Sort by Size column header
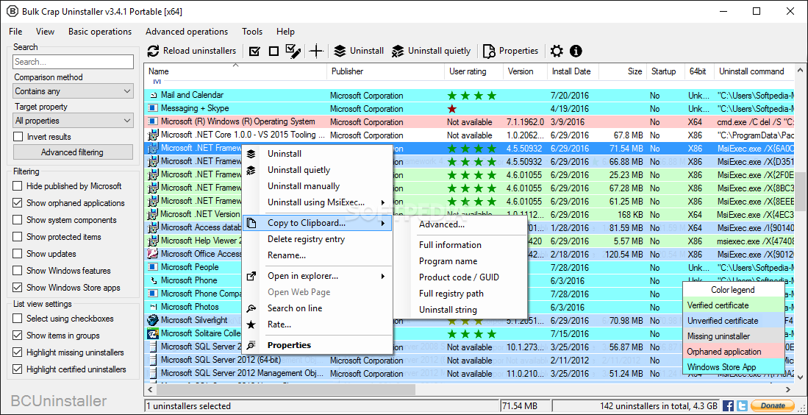 tap(623, 71)
